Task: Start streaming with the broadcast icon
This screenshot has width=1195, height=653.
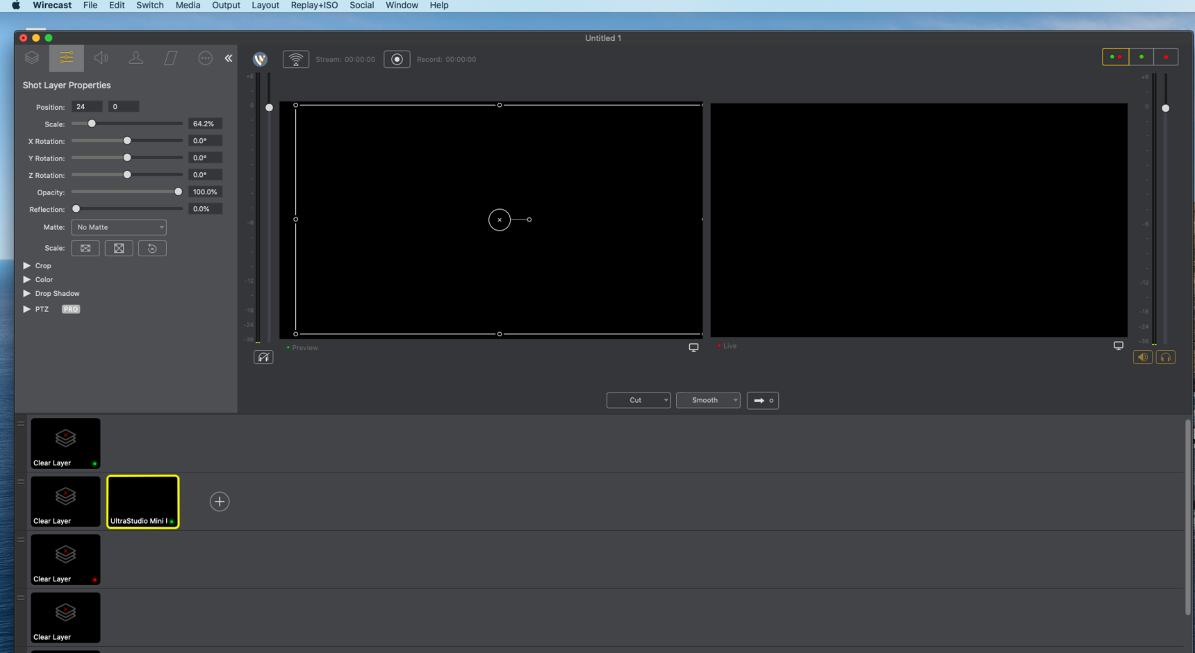Action: coord(296,59)
